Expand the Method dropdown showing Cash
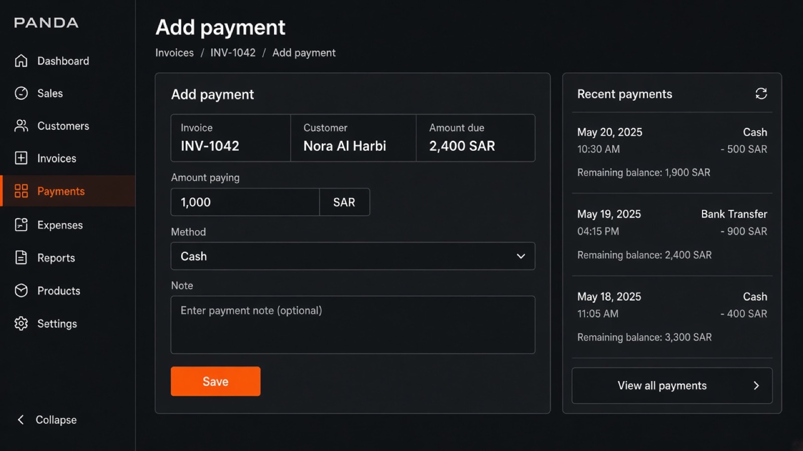Screen dimensions: 803x451 353,256
